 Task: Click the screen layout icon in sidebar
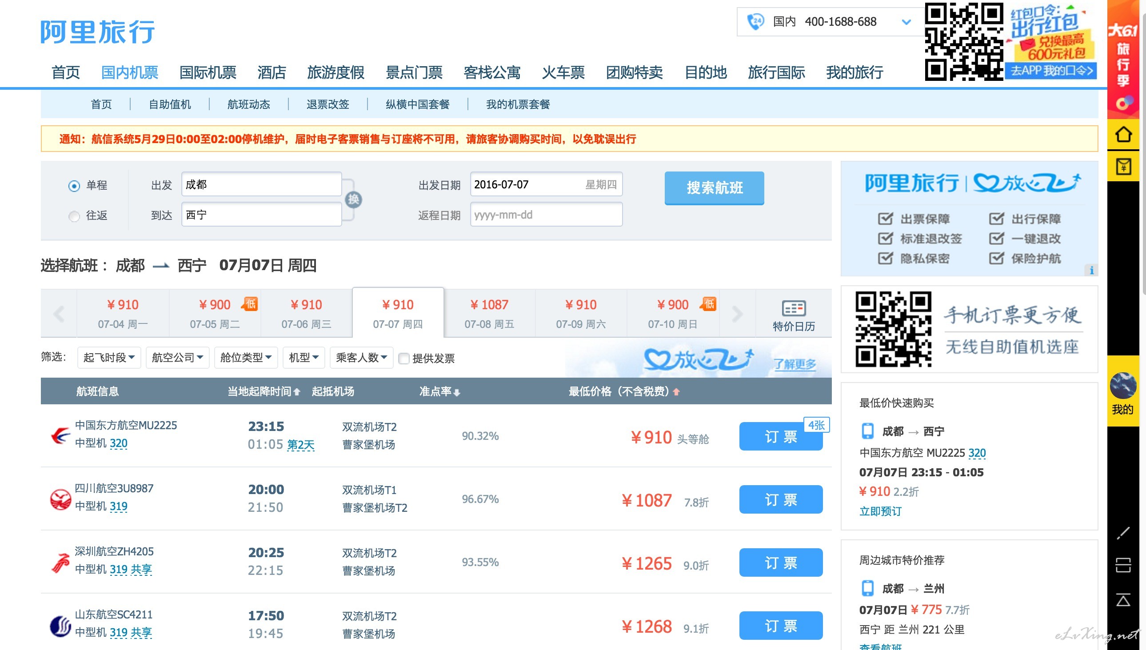(x=1123, y=565)
